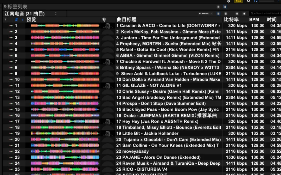Screen dimensions: 281x175
Task: Click the cue icon on row 12
Action: pyautogui.click(x=11, y=92)
